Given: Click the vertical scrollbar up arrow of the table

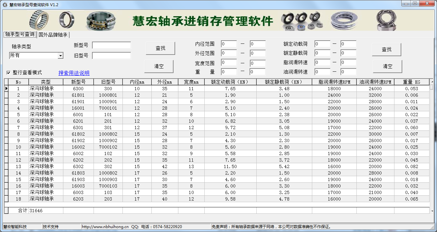Looking at the screenshot, I should click(431, 81).
